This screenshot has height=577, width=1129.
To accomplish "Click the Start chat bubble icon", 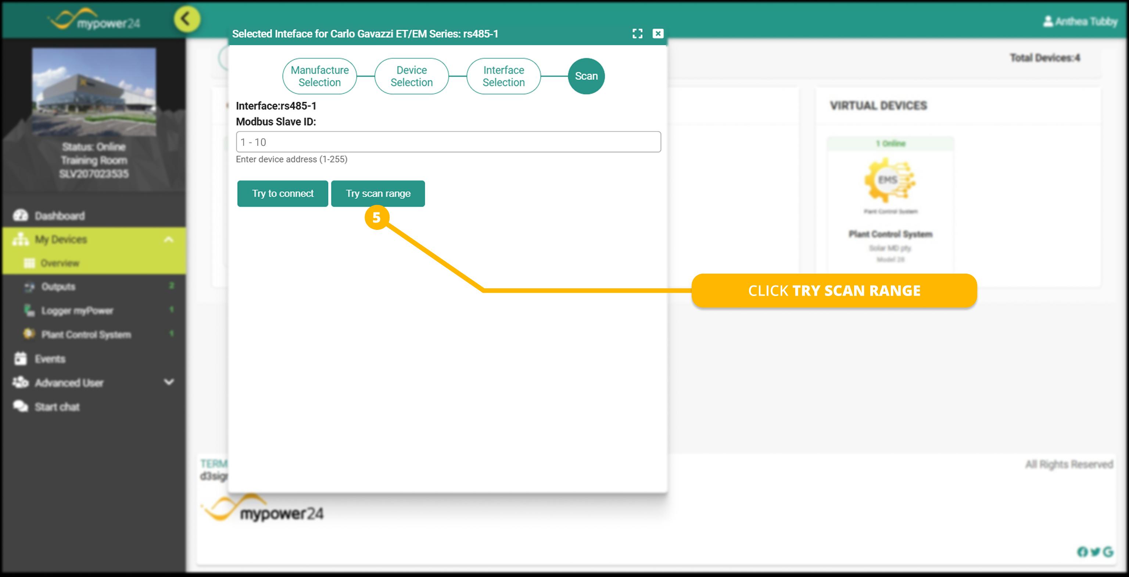I will point(20,407).
